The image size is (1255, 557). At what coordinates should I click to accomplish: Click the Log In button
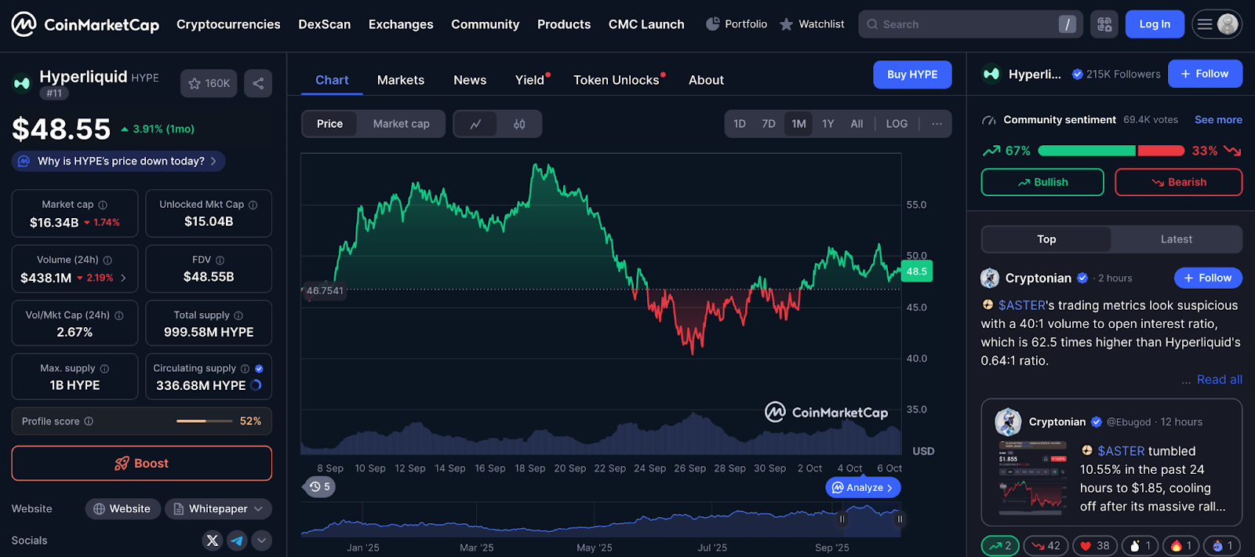[1155, 24]
